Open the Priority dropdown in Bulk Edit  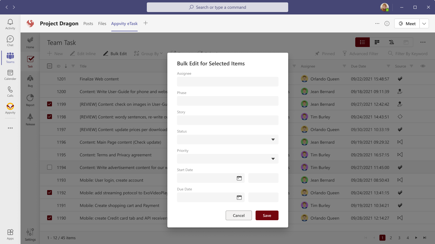click(273, 159)
